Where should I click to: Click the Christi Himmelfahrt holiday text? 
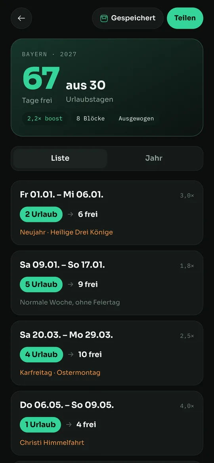point(52,443)
